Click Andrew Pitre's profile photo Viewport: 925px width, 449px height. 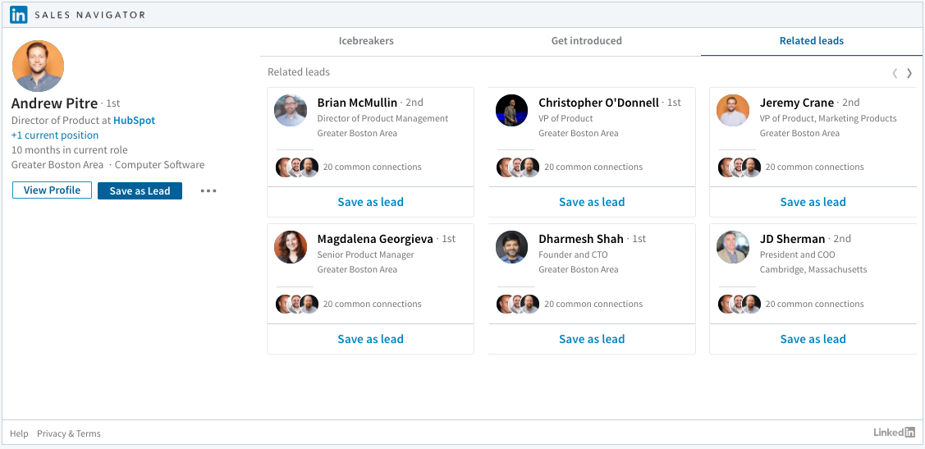(38, 66)
